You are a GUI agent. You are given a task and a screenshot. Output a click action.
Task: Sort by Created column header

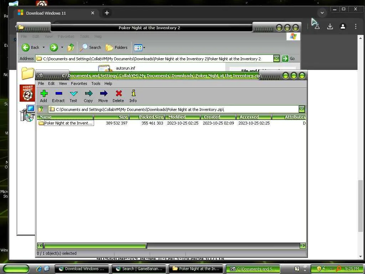click(219, 117)
